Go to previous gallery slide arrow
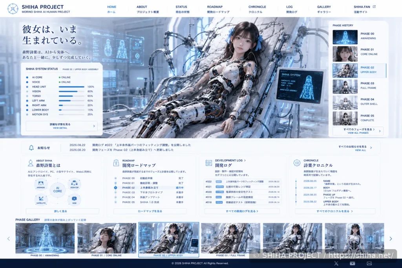Viewport: 402px width, 268px height. point(9,239)
